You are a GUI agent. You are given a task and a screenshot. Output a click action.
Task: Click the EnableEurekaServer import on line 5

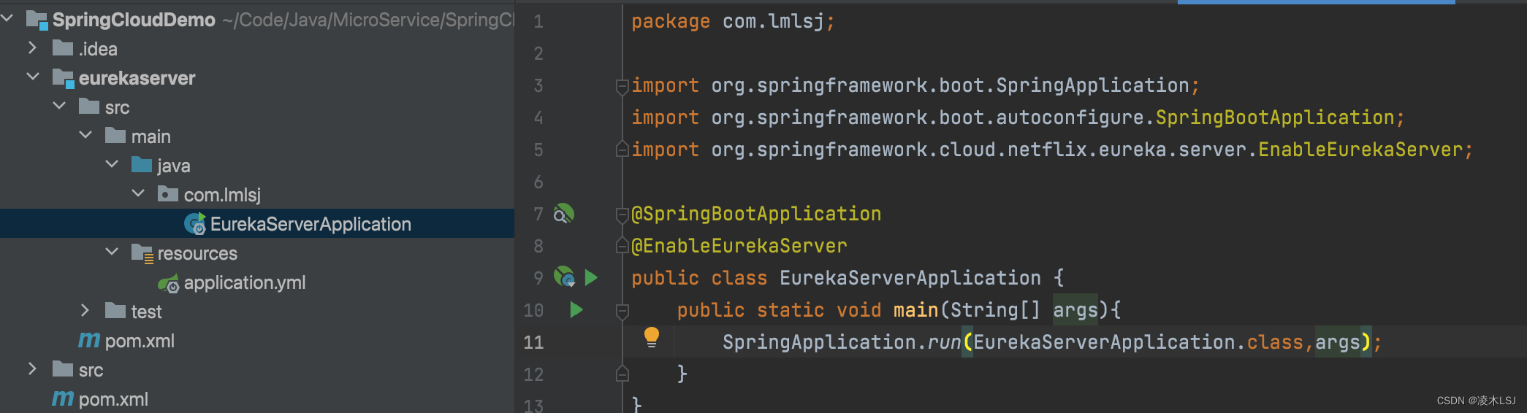click(1360, 150)
